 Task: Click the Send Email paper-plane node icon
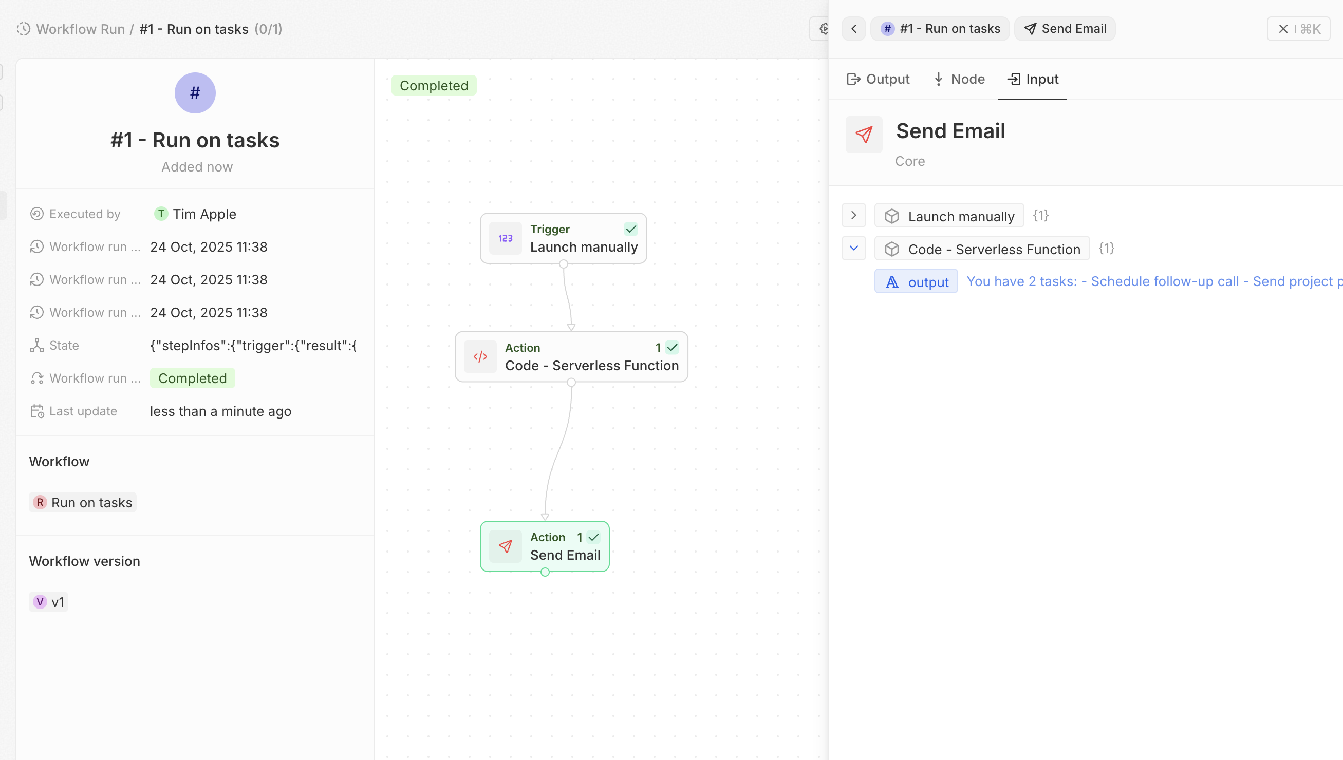tap(505, 546)
